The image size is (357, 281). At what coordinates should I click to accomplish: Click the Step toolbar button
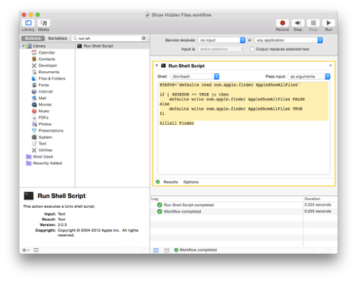coord(298,23)
